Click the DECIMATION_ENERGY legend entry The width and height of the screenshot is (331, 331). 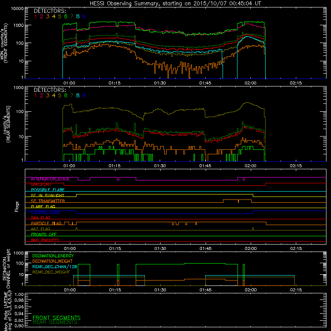(x=53, y=256)
